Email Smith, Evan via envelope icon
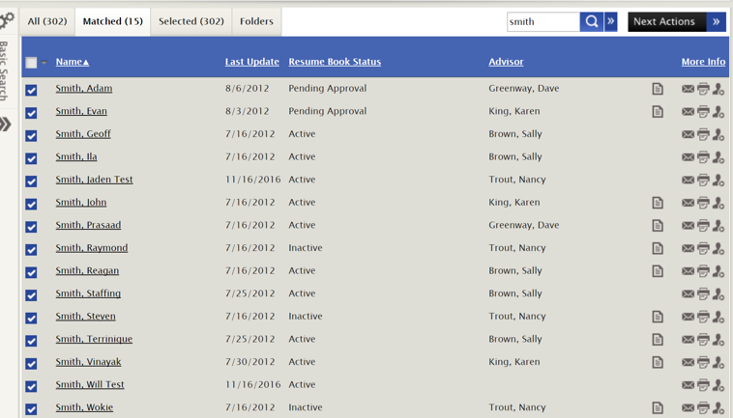733x418 pixels. click(688, 111)
